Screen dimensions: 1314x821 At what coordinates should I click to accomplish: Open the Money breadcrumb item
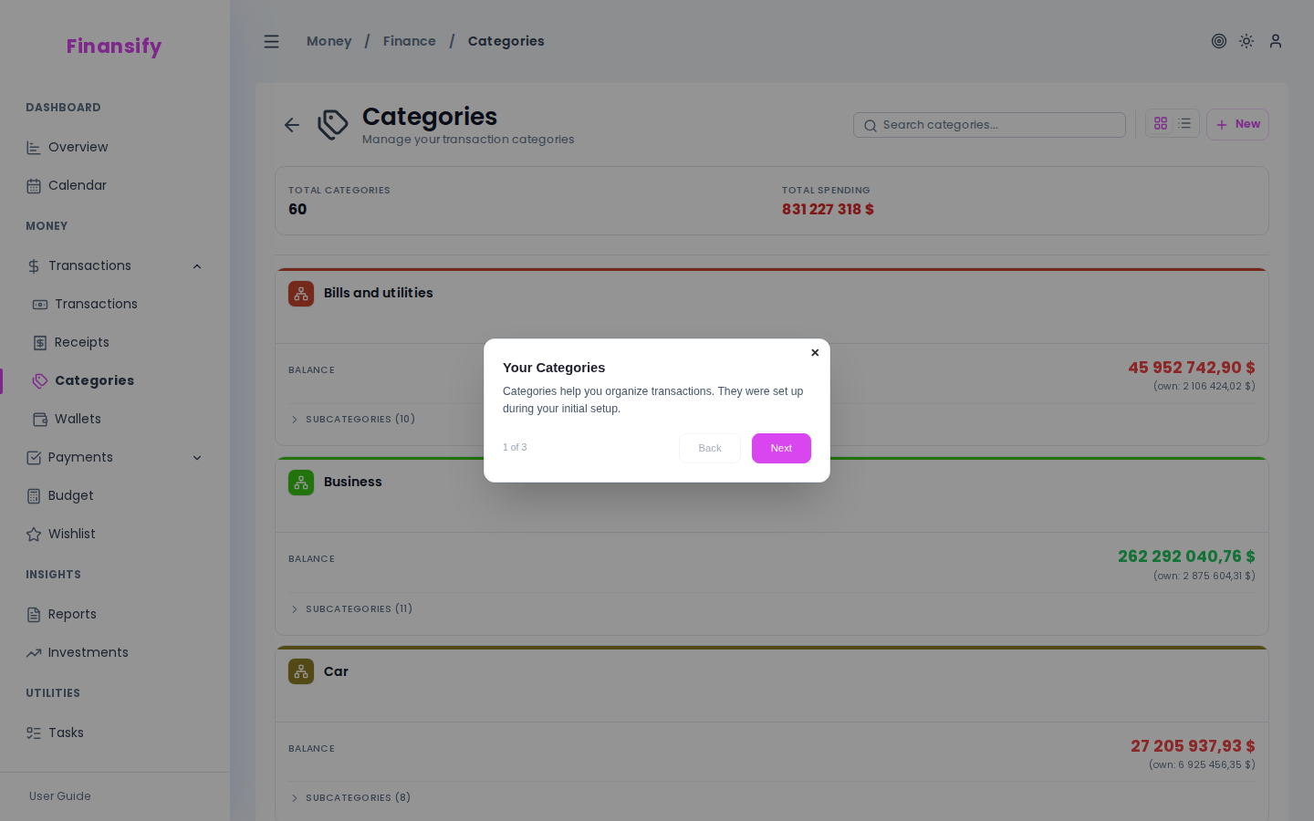click(329, 41)
